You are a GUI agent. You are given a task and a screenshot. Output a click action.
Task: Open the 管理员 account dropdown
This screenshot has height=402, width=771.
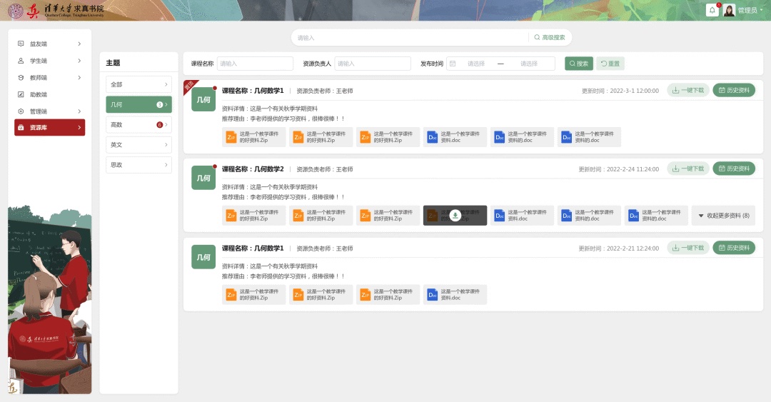(x=750, y=11)
